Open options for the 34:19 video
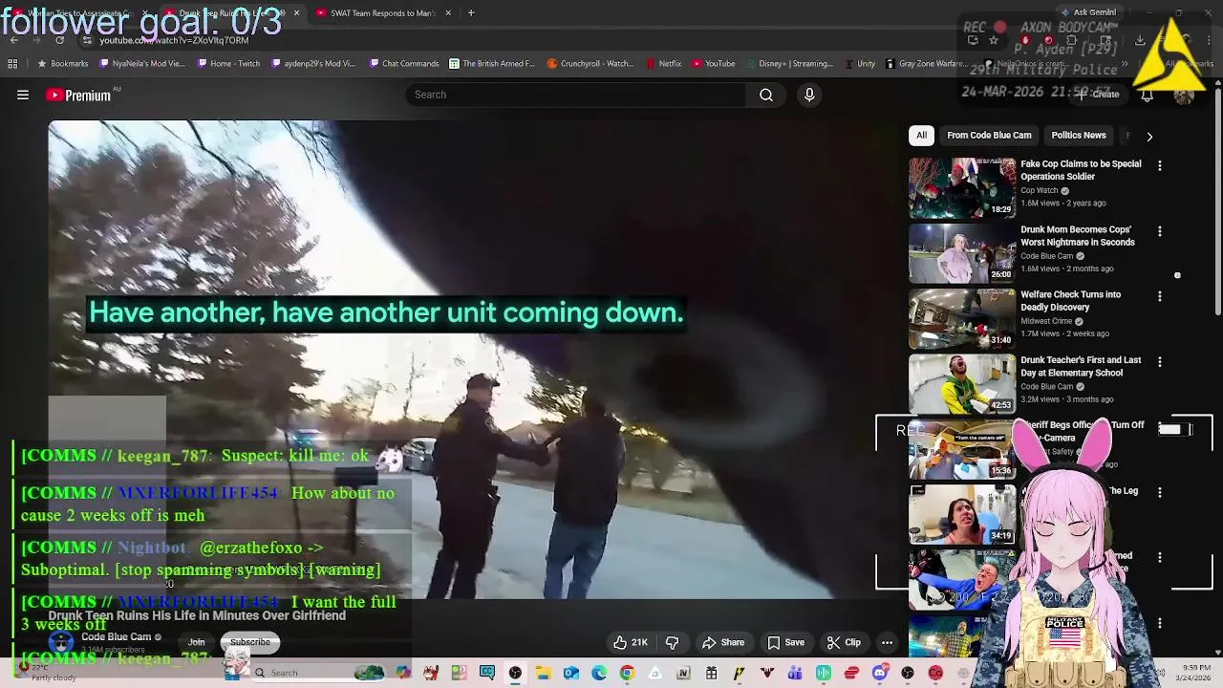 pyautogui.click(x=1160, y=492)
